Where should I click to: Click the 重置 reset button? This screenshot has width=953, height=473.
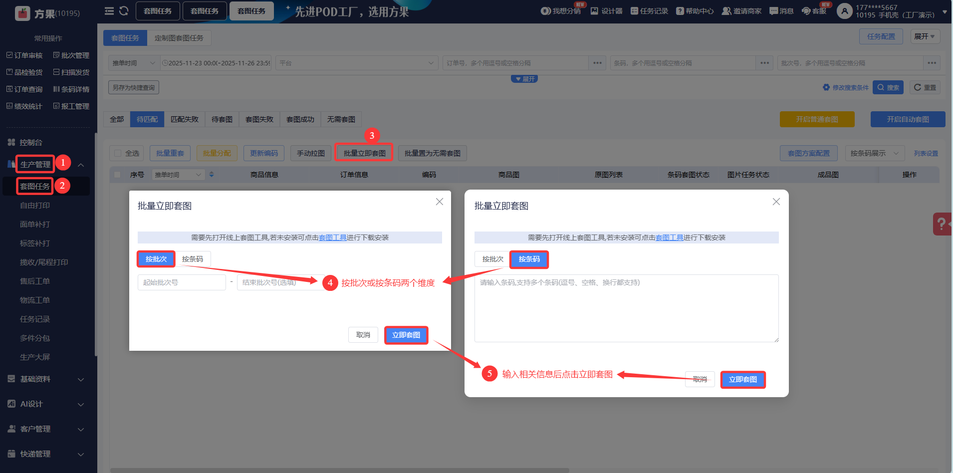point(925,87)
